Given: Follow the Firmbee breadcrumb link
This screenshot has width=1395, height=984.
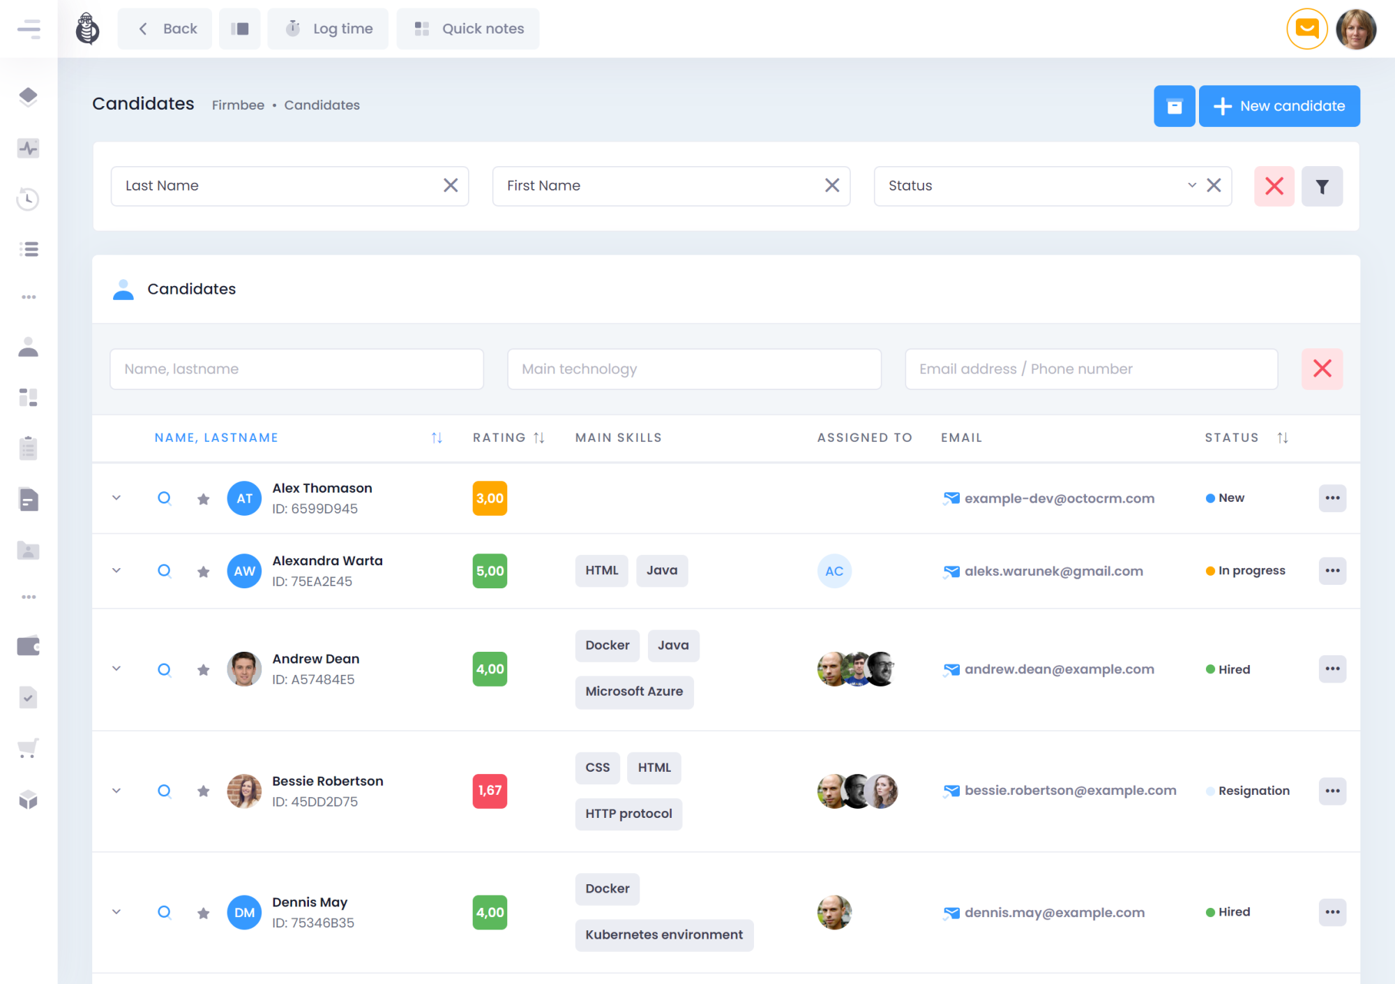Looking at the screenshot, I should pyautogui.click(x=238, y=105).
